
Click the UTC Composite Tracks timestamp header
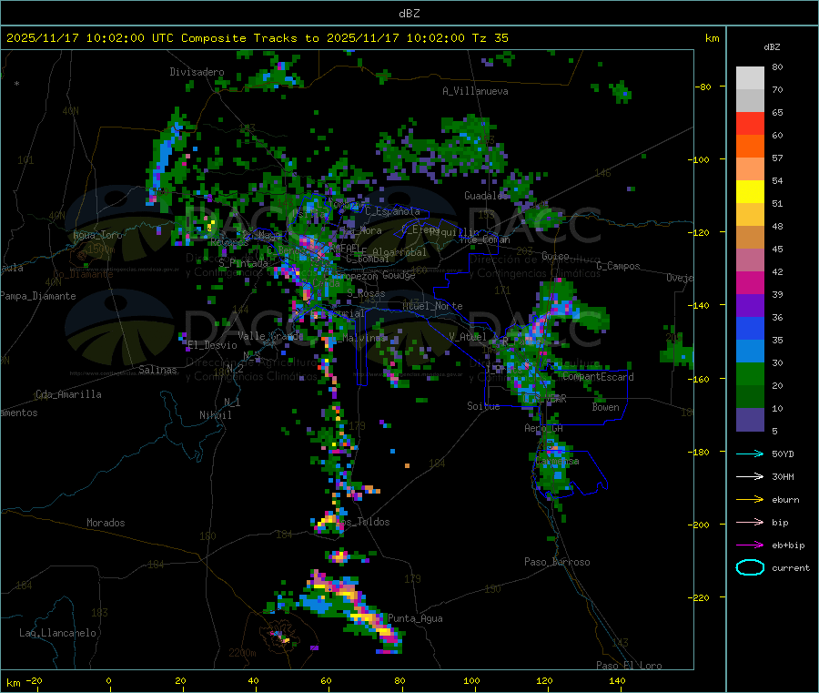[x=257, y=38]
